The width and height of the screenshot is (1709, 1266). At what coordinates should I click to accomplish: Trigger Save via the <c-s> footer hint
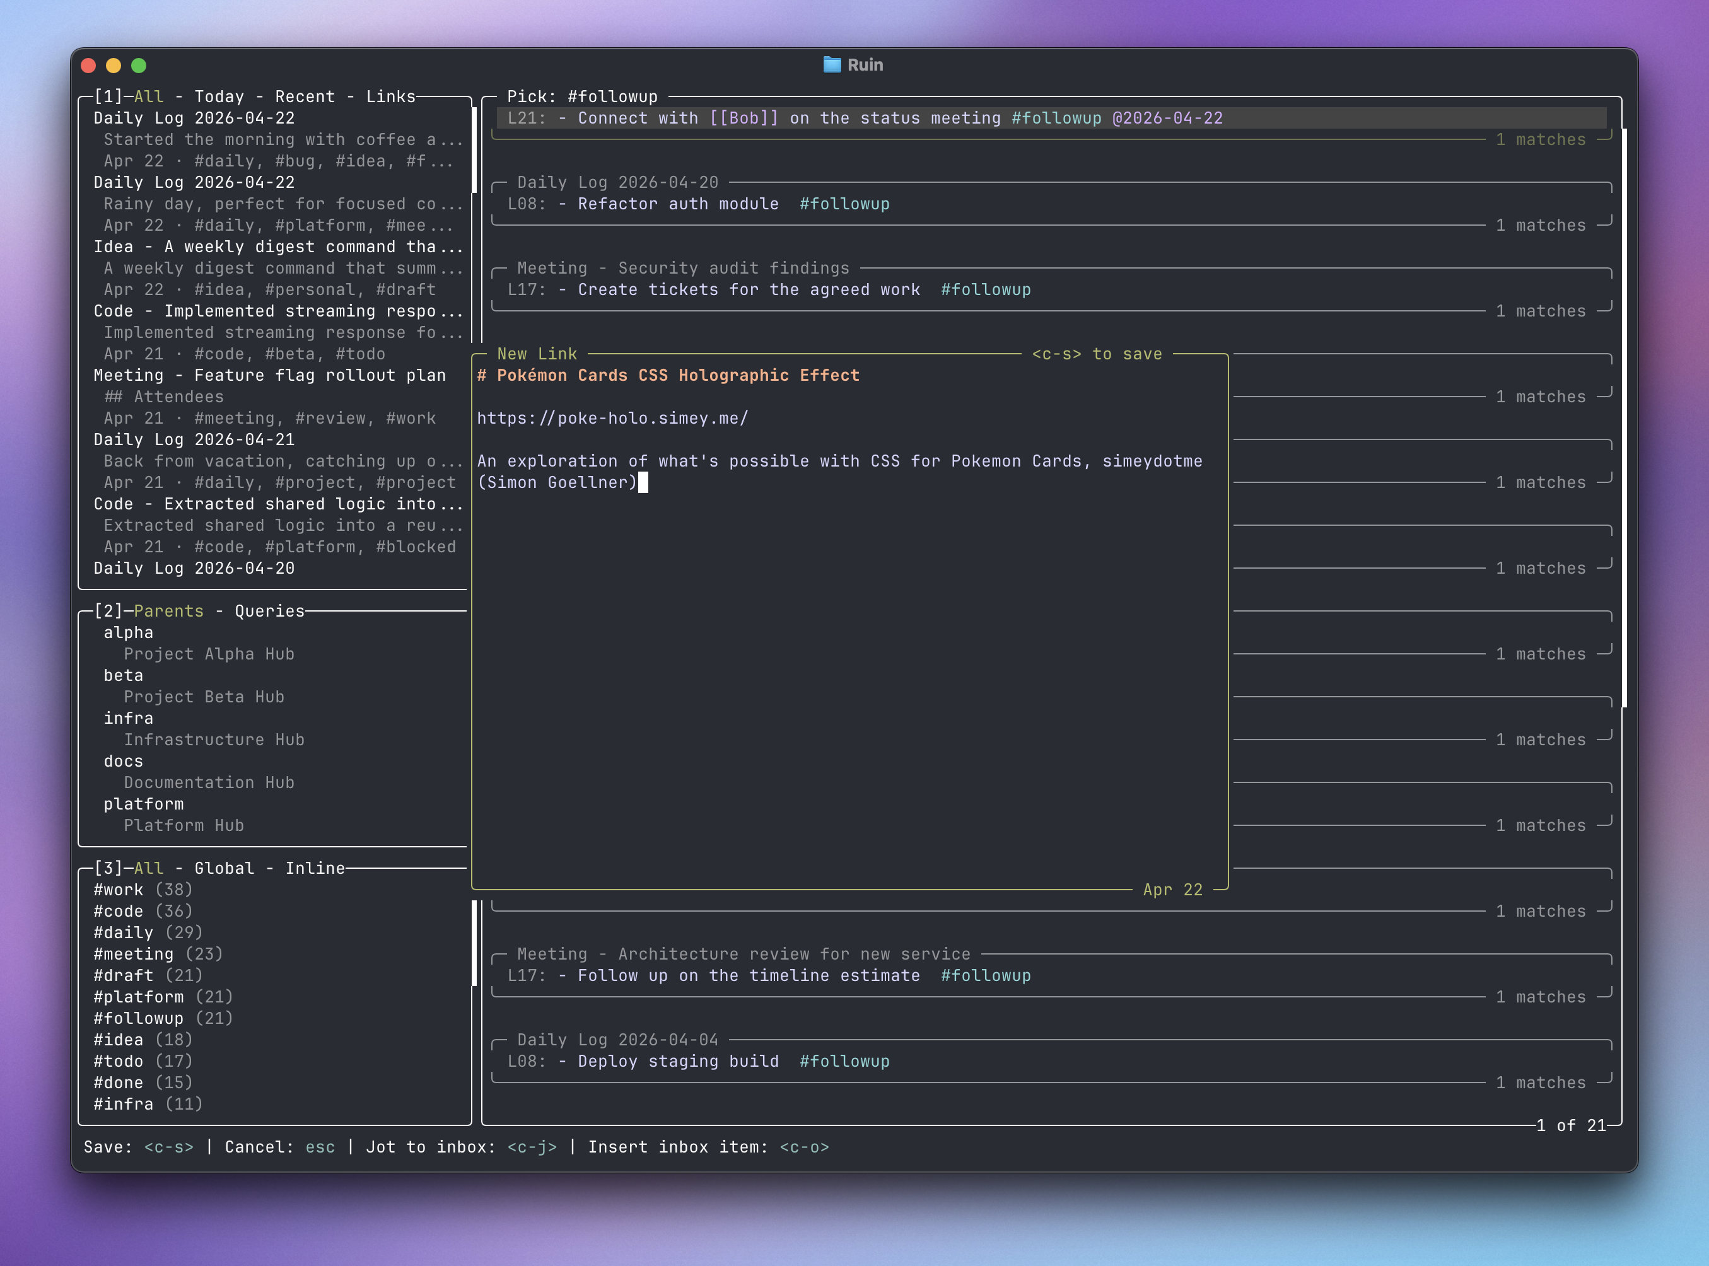pyautogui.click(x=167, y=1146)
